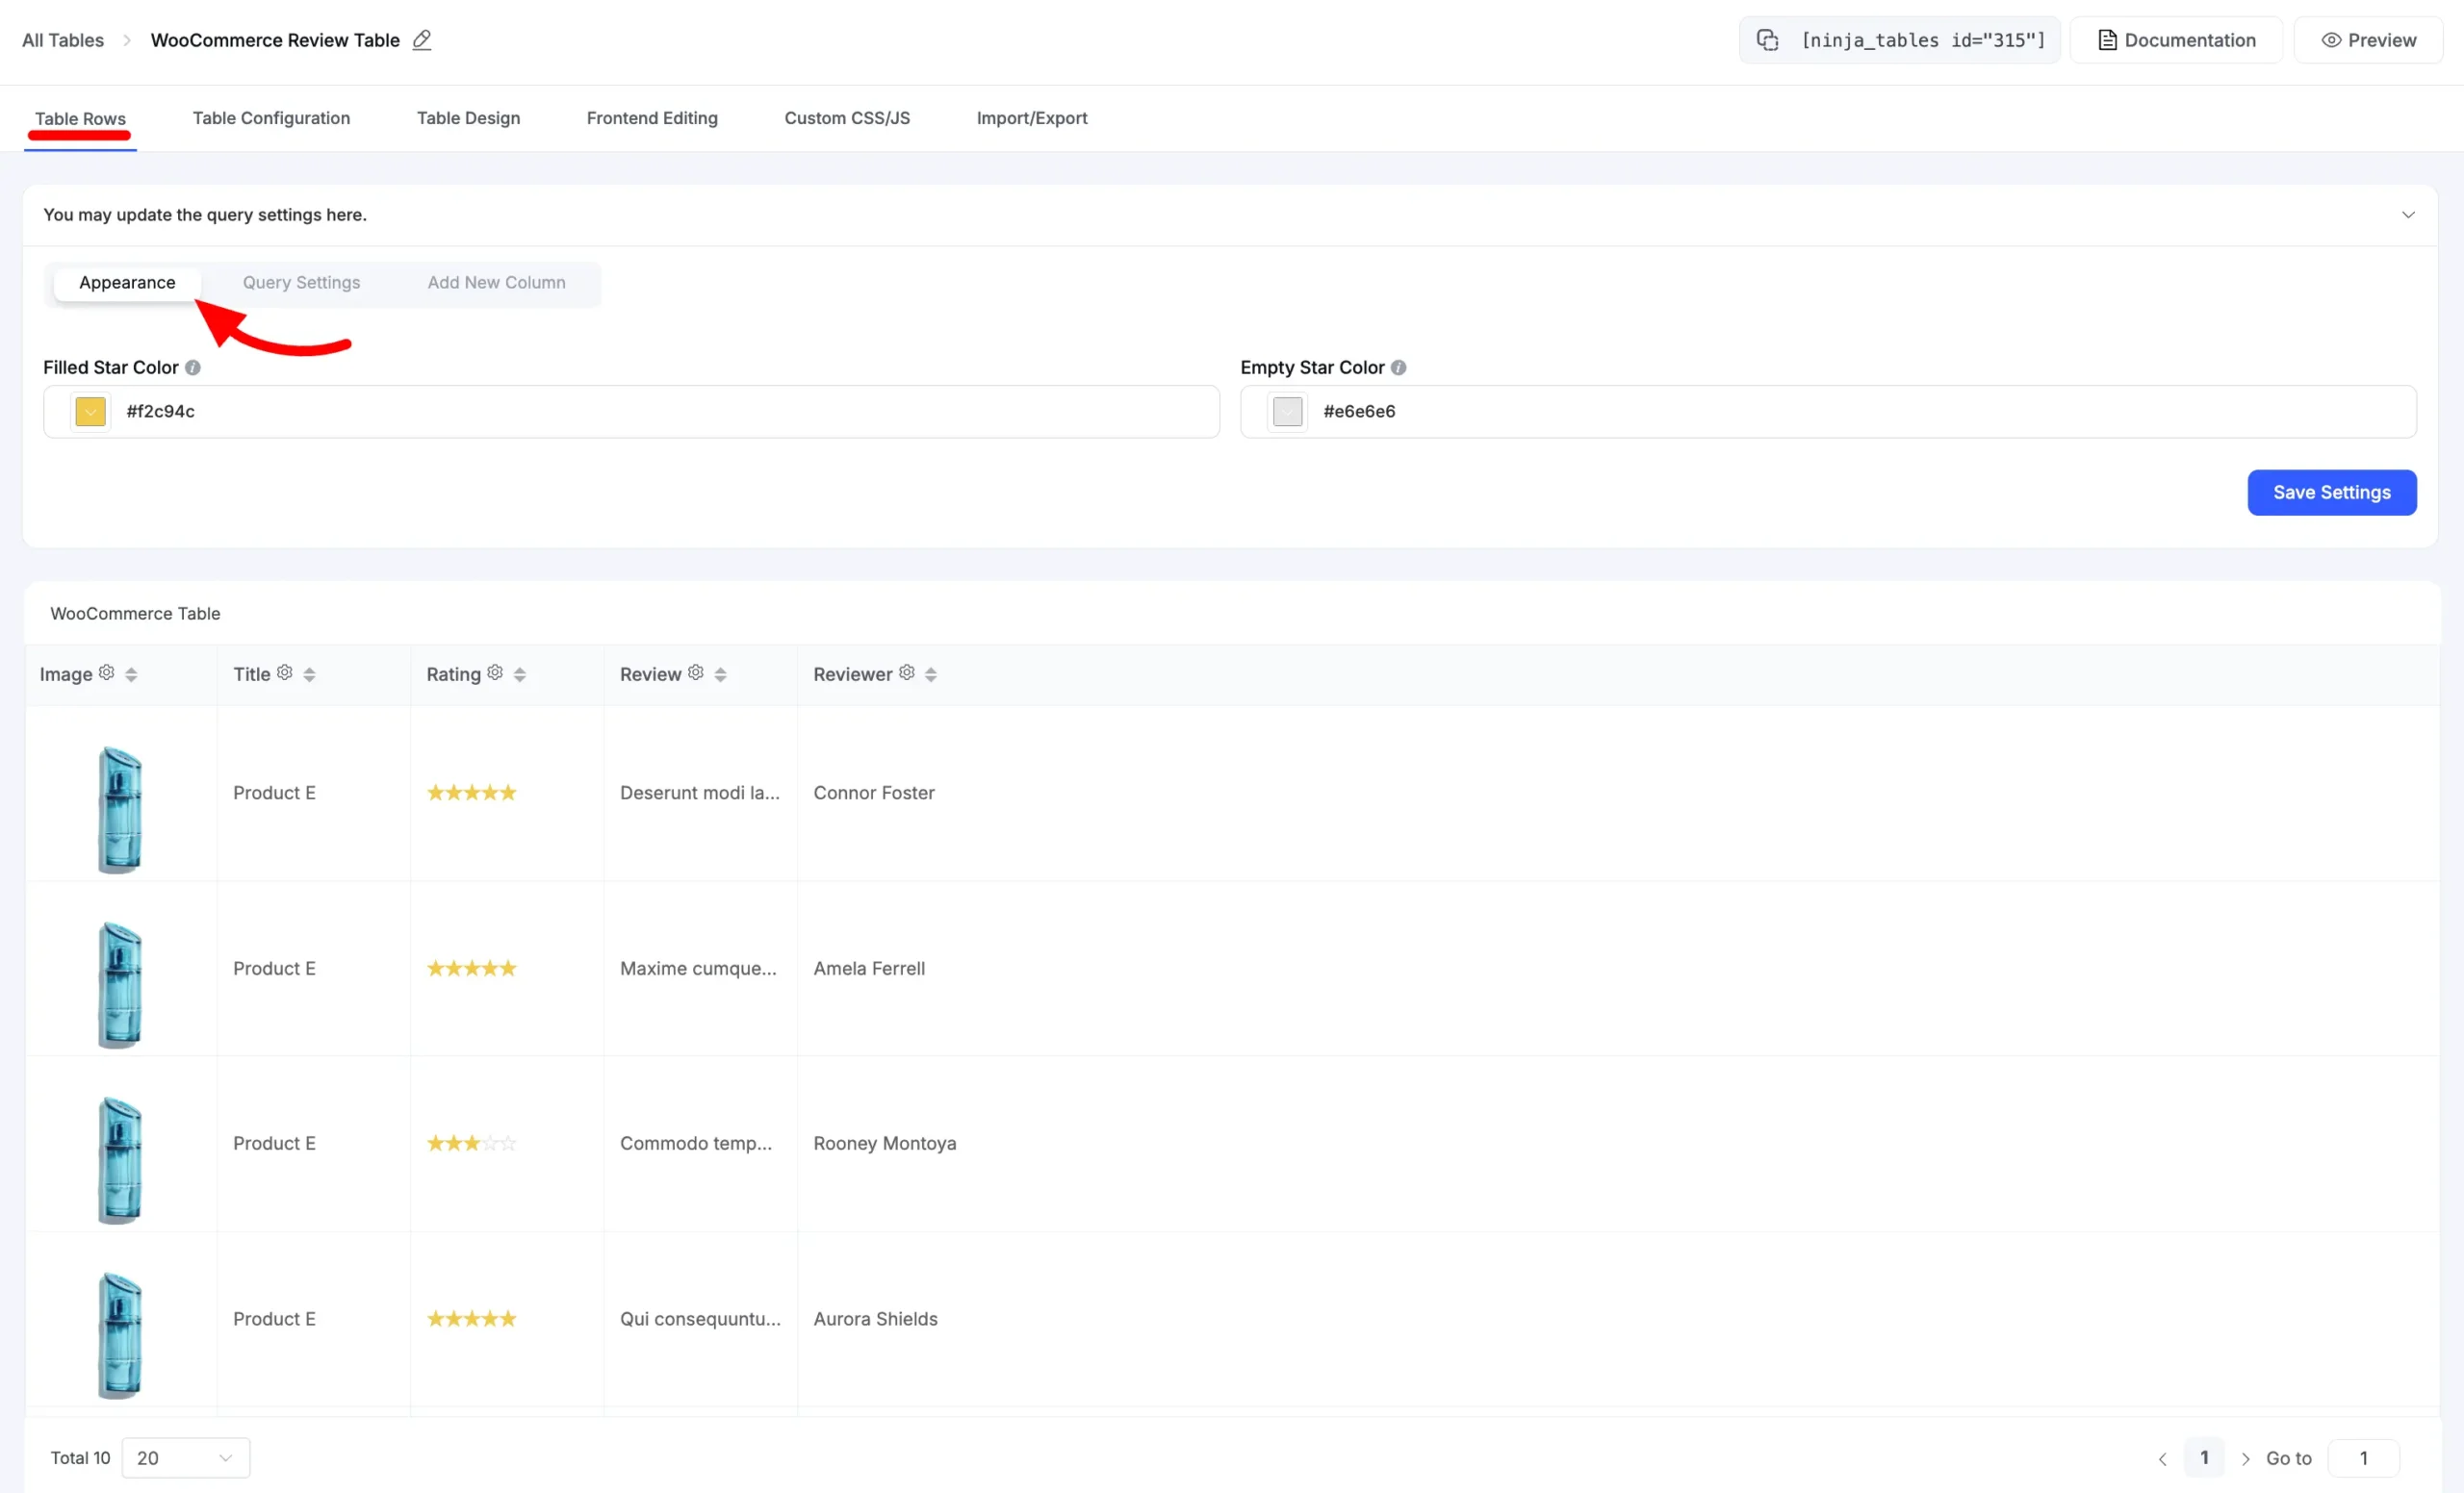The height and width of the screenshot is (1493, 2464).
Task: Open the Filled Star Color picker swatch
Action: coord(89,411)
